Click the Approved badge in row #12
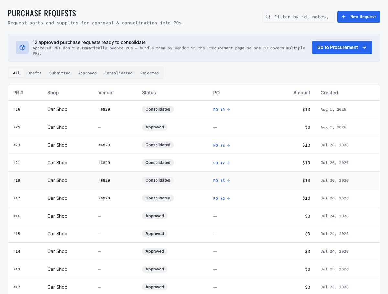Screen dimensions: 388x294 pos(155,287)
